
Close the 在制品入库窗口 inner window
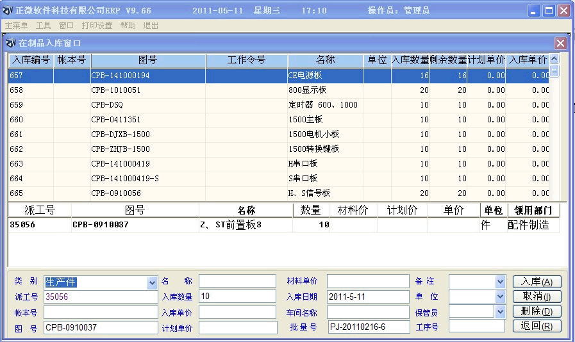point(560,44)
